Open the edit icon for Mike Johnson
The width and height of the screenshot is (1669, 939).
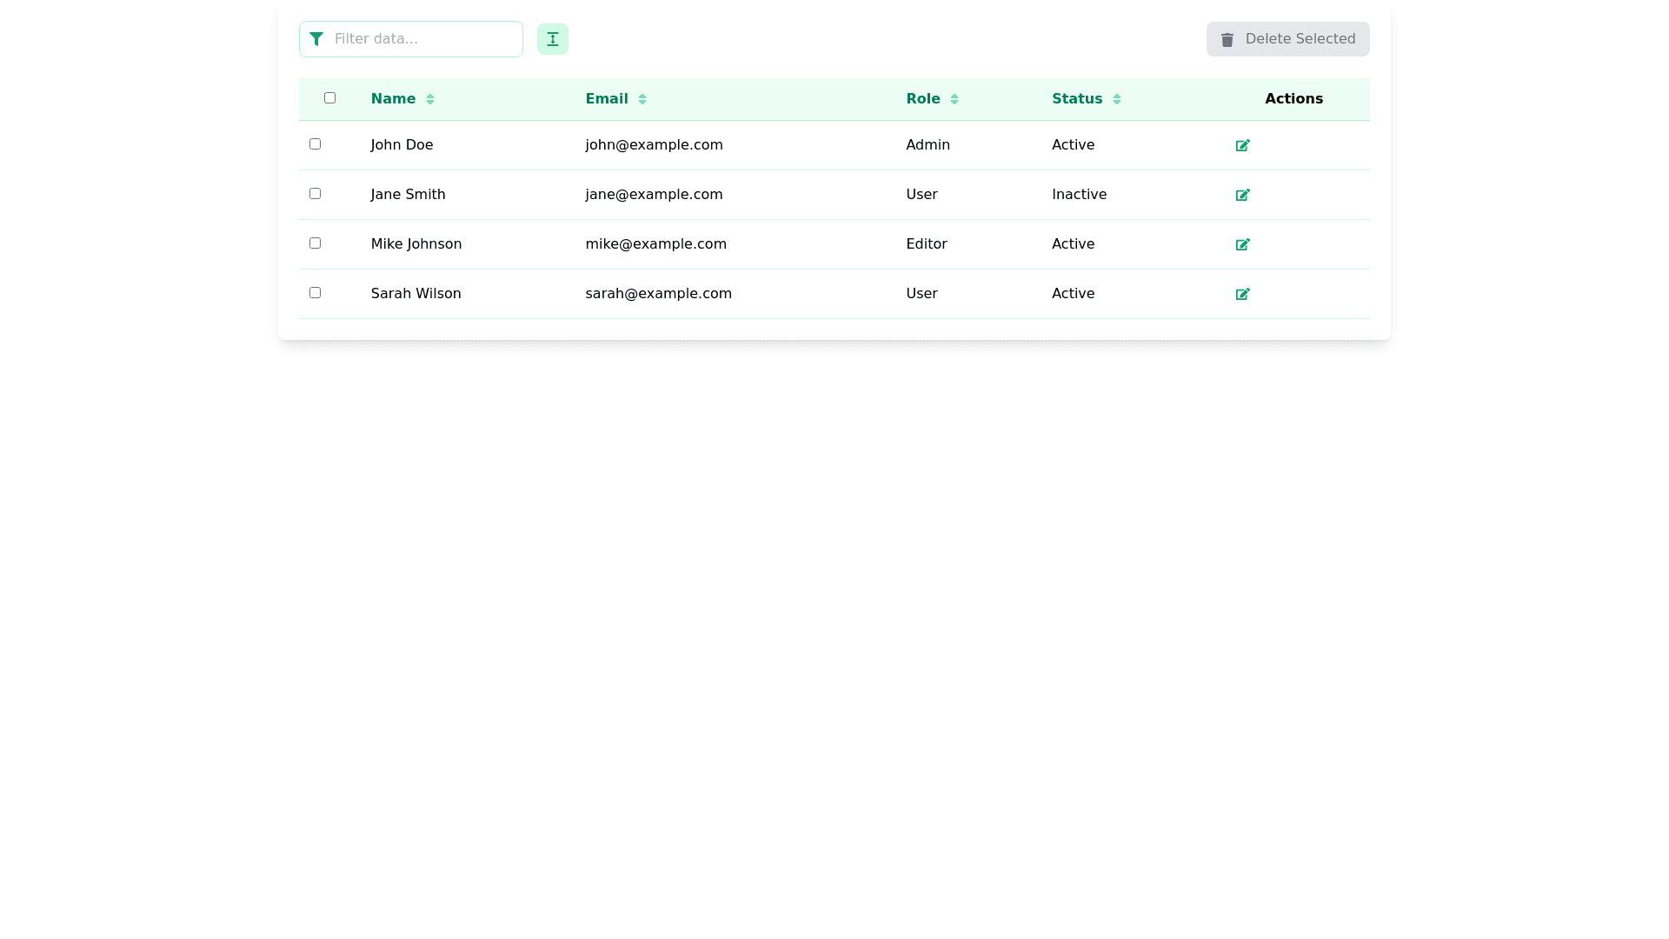point(1242,244)
